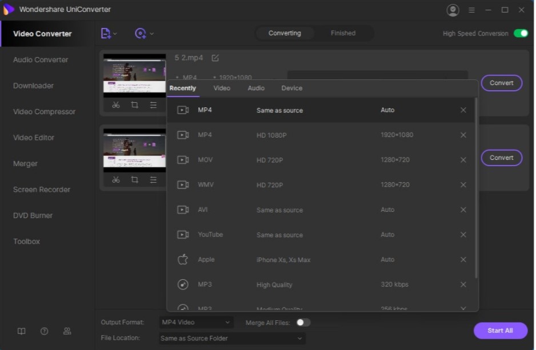Switch to the Audio format tab
536x350 pixels.
tap(256, 88)
